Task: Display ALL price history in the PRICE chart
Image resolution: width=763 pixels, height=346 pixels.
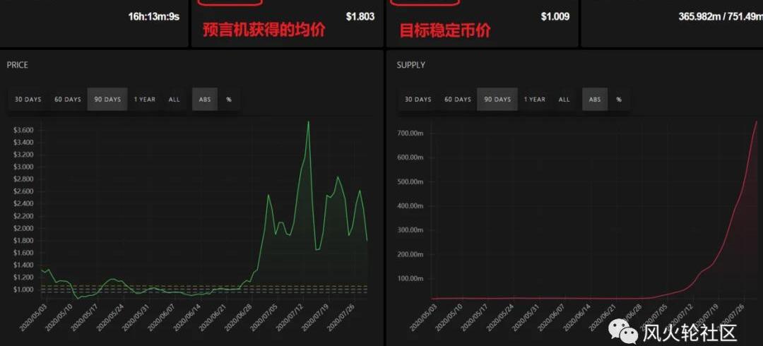Action: [174, 100]
